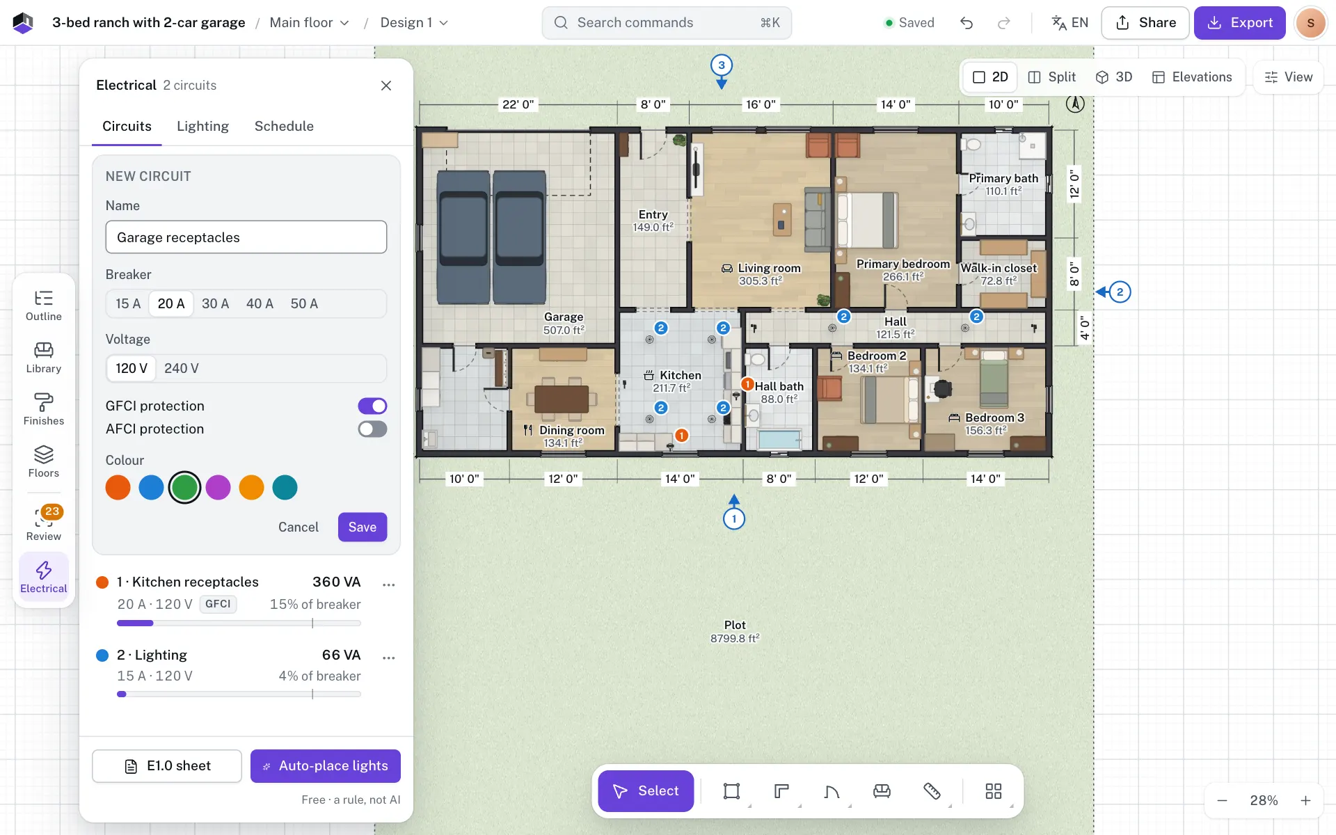Screen dimensions: 1336x835
Task: Turn off GFCI protection switch
Action: click(x=372, y=406)
